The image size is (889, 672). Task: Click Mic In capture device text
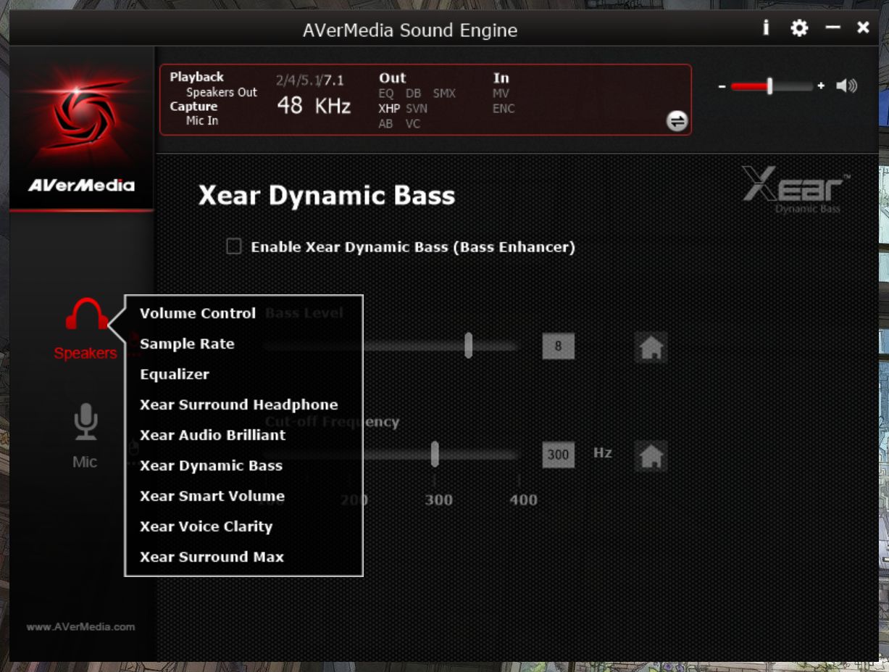pos(202,120)
